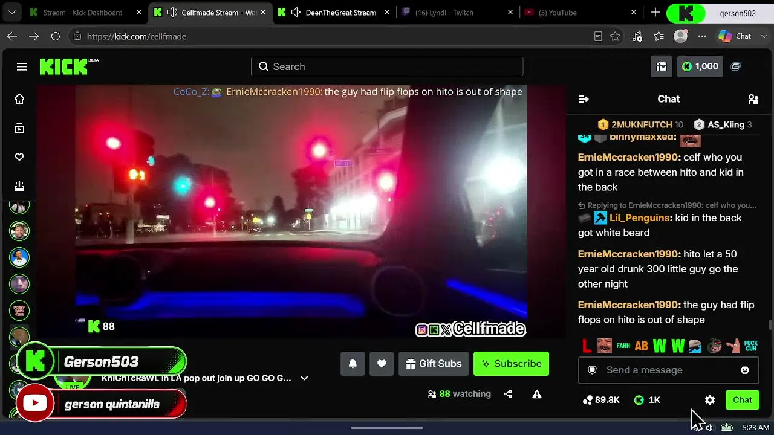Add this page to favorites star
Screen dimensions: 774x435
pos(615,36)
